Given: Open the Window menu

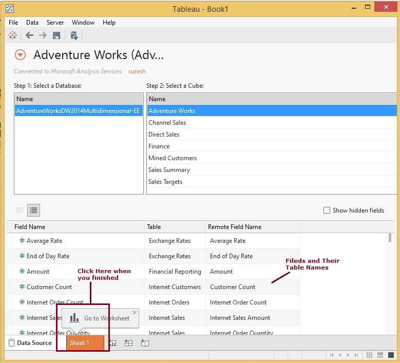Looking at the screenshot, I should point(83,23).
